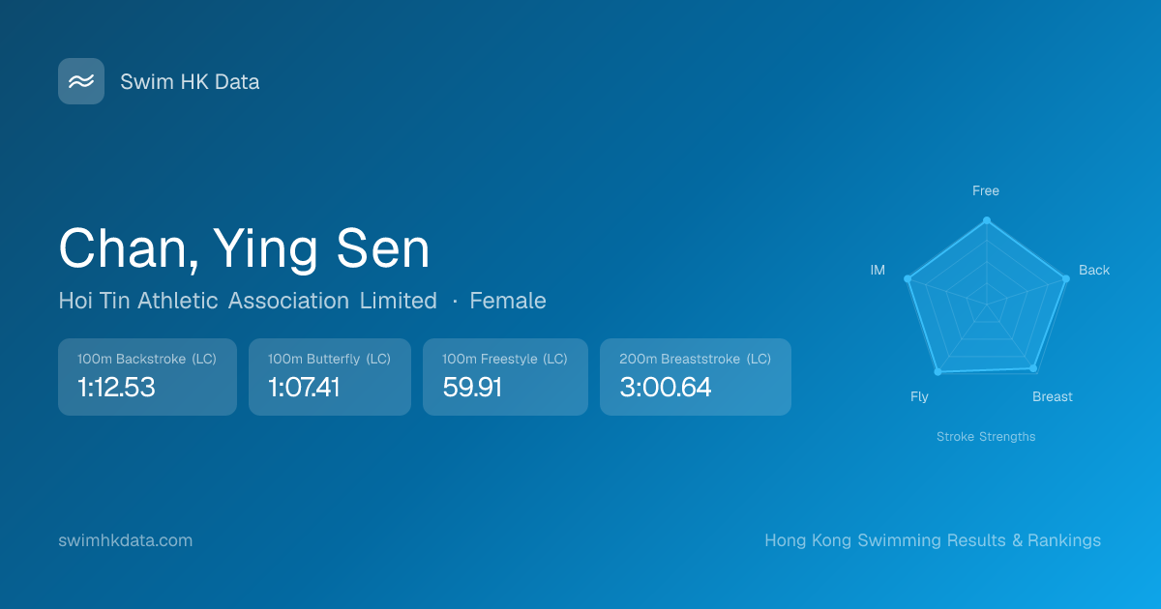
Task: Select the swimmer name Chan, Ying Sen
Action: pos(244,248)
